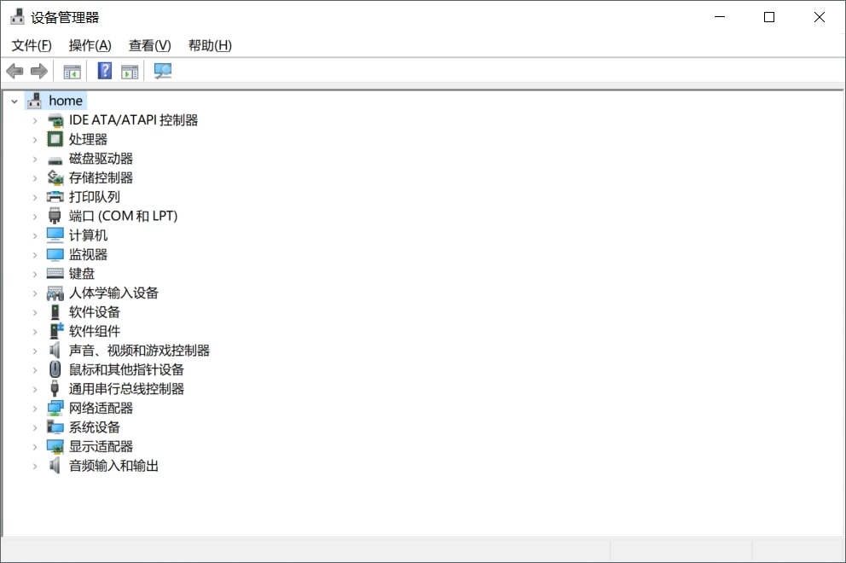Click the 设备管理器 title bar icon
The image size is (846, 563).
[x=17, y=17]
